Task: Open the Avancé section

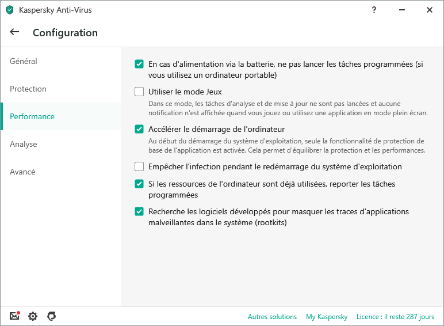Action: (22, 172)
